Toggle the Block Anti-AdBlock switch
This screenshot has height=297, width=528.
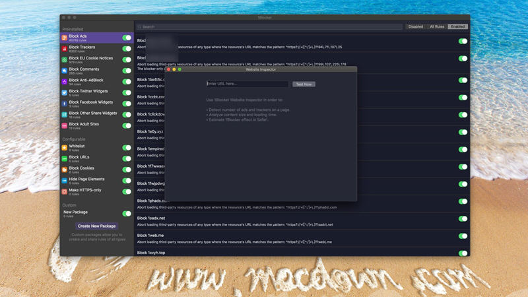(127, 82)
